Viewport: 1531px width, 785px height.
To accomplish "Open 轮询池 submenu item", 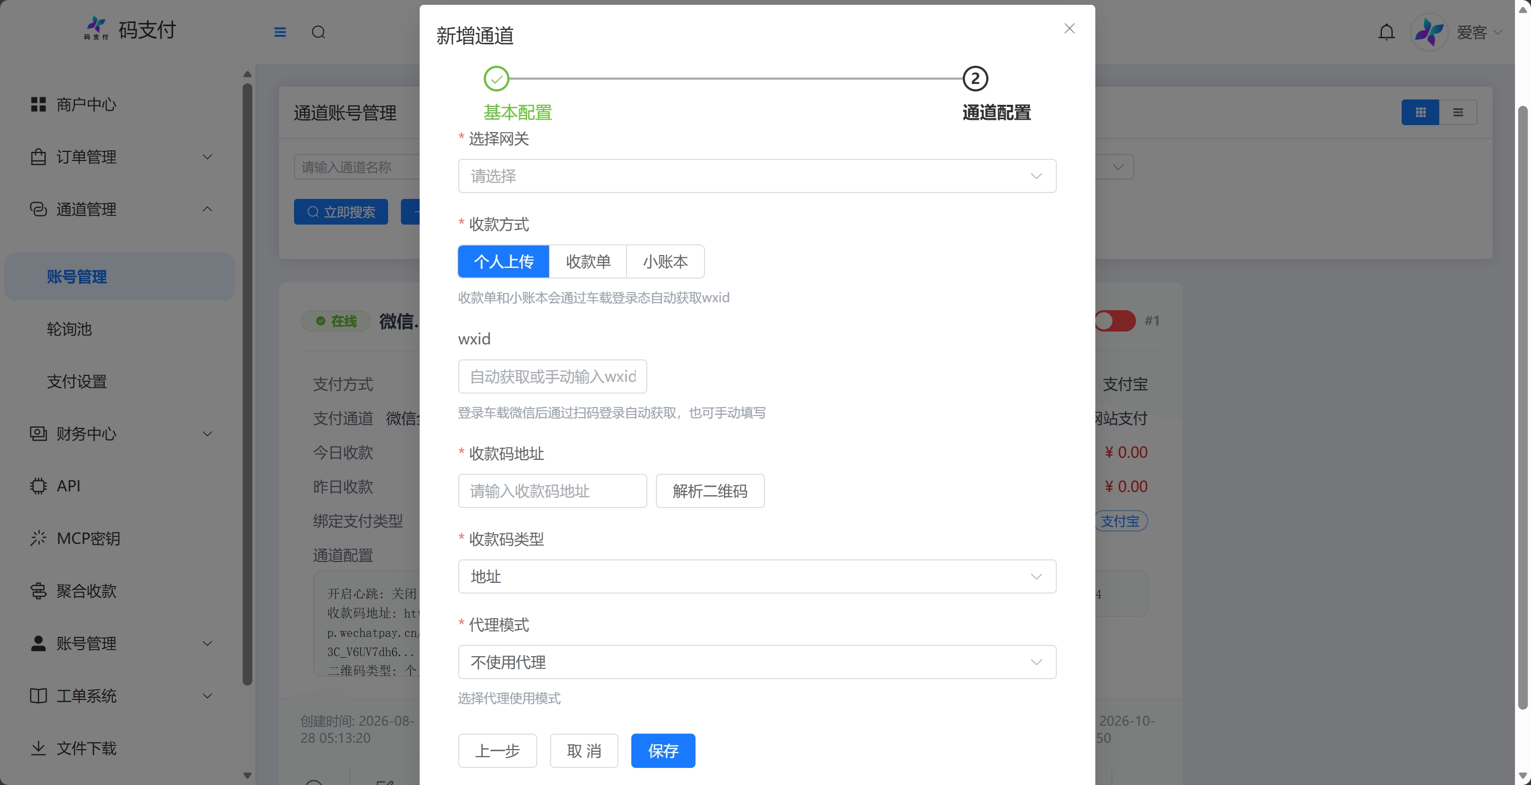I will click(120, 329).
